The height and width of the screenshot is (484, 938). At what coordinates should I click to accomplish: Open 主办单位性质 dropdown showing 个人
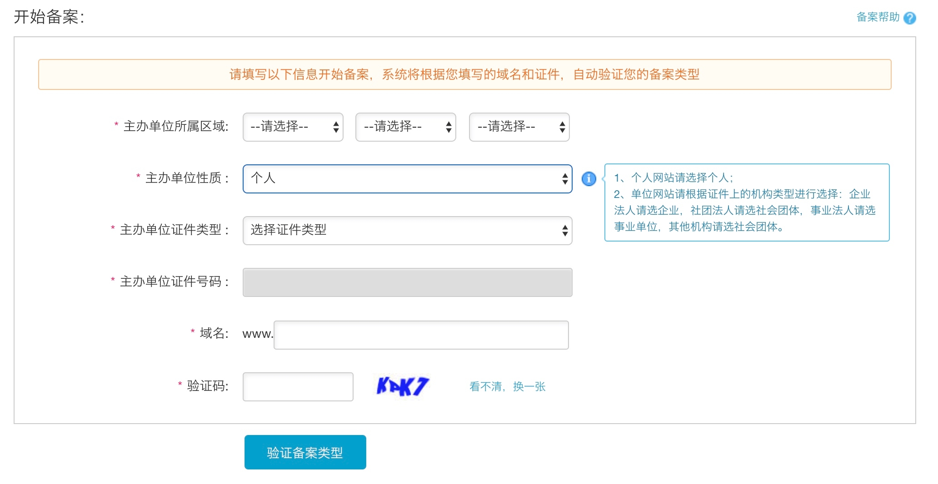[407, 179]
